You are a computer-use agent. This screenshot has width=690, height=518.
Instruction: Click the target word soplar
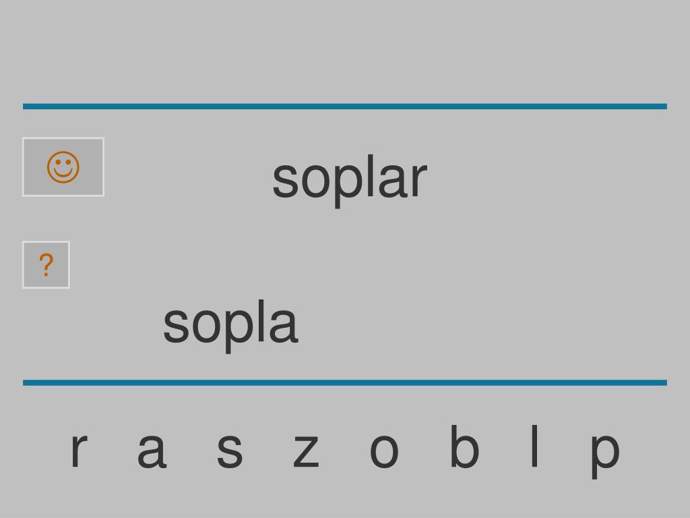(350, 179)
